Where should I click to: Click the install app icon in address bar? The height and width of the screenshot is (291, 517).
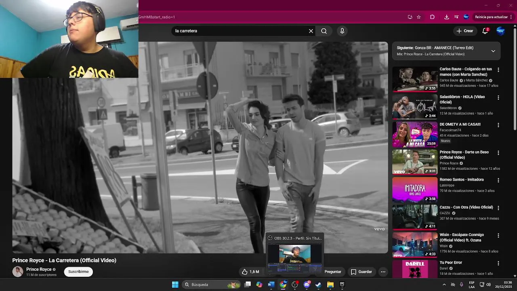click(x=410, y=17)
